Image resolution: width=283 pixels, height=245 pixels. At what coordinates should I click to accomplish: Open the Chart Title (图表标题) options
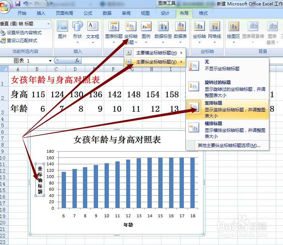click(x=114, y=32)
